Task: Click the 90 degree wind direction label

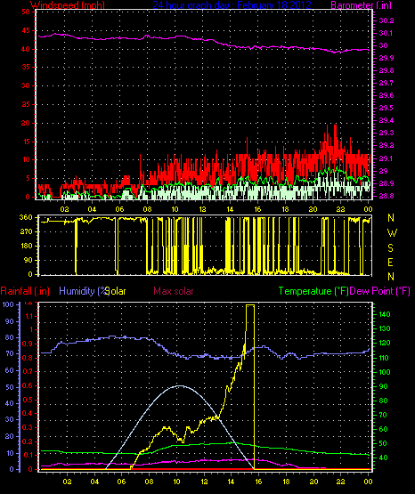Action: (x=28, y=260)
